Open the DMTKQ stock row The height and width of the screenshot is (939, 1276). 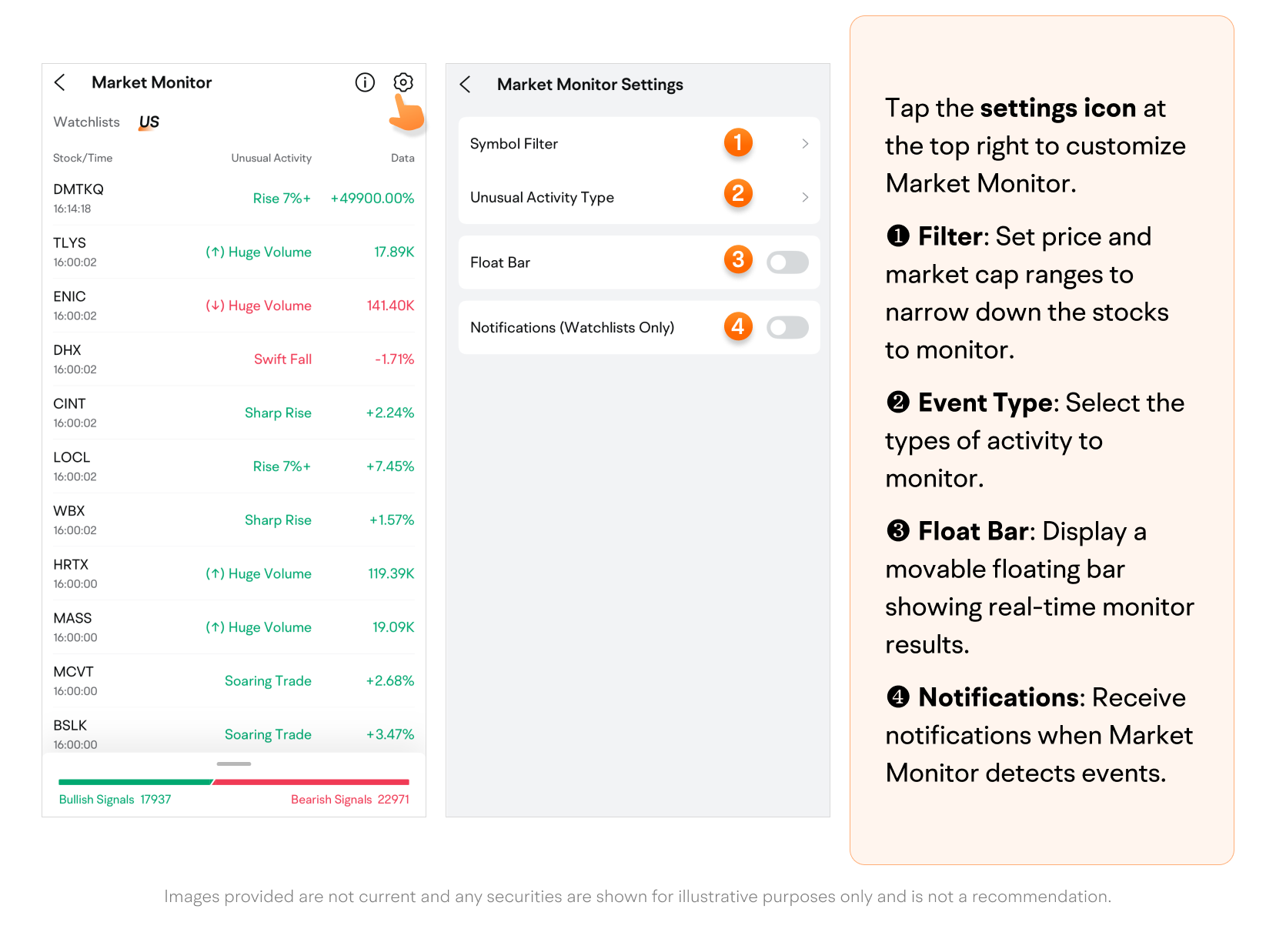pos(233,199)
